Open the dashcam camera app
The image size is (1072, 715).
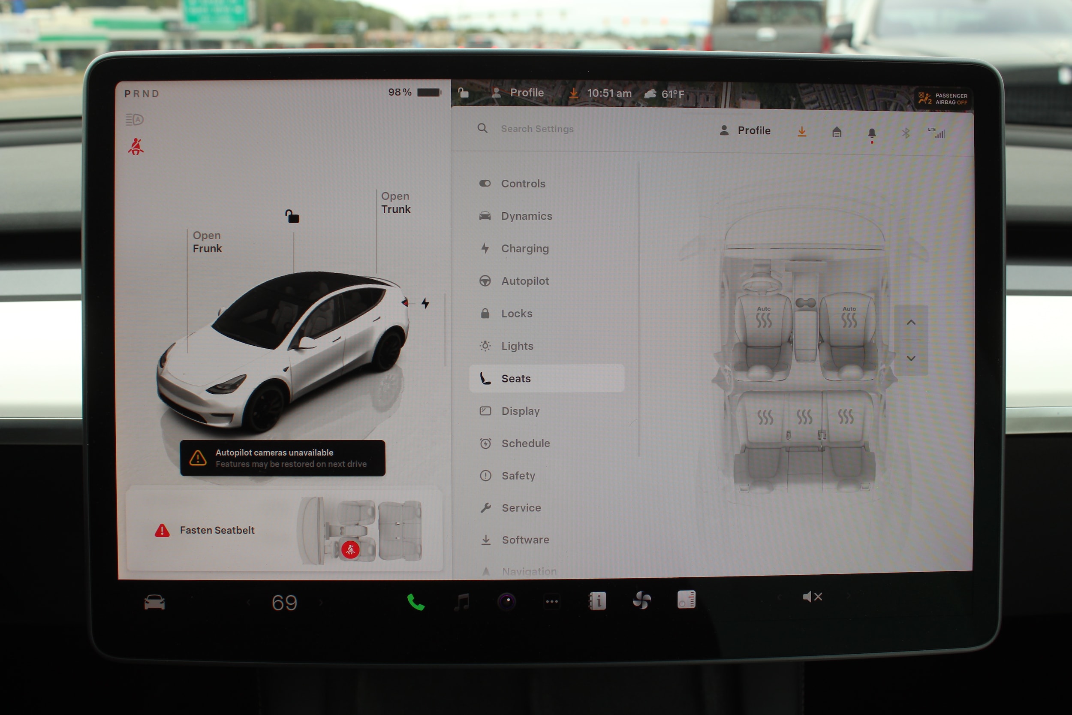coord(506,601)
